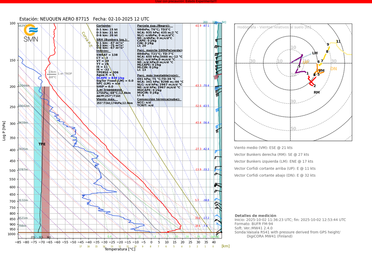The image size is (372, 258).
Task: Select the 'TCRIT: n/d' line
Action: pos(145,105)
